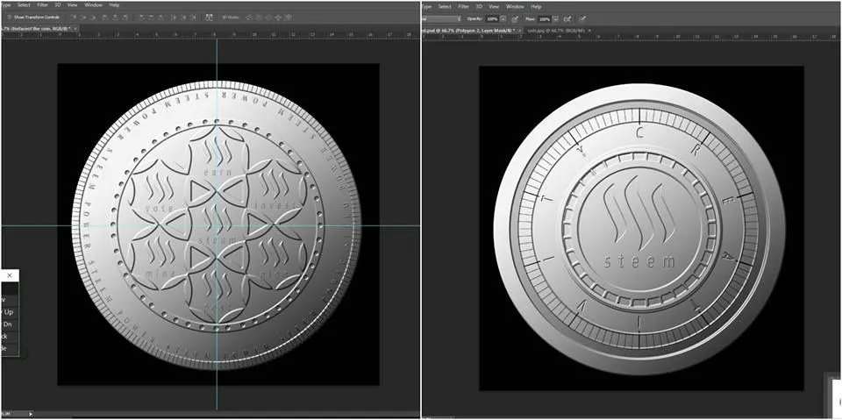Switch to Polygon 2, Layer Mask document tab
Screen dimensions: 842x420
click(x=472, y=31)
